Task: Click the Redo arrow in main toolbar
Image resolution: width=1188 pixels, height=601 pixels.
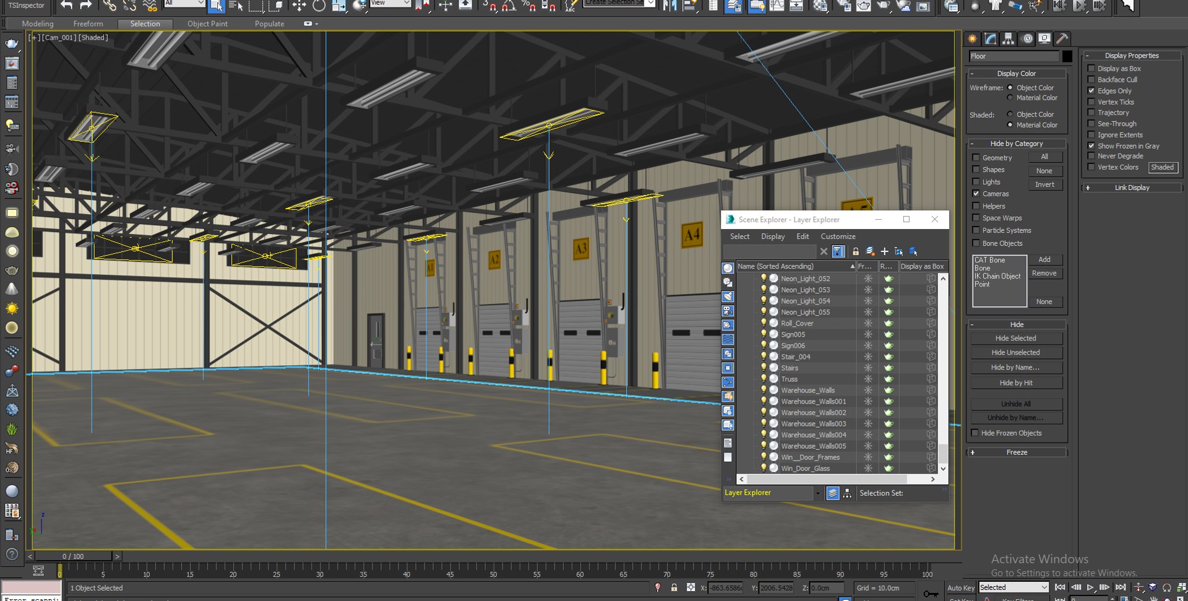Action: [86, 6]
